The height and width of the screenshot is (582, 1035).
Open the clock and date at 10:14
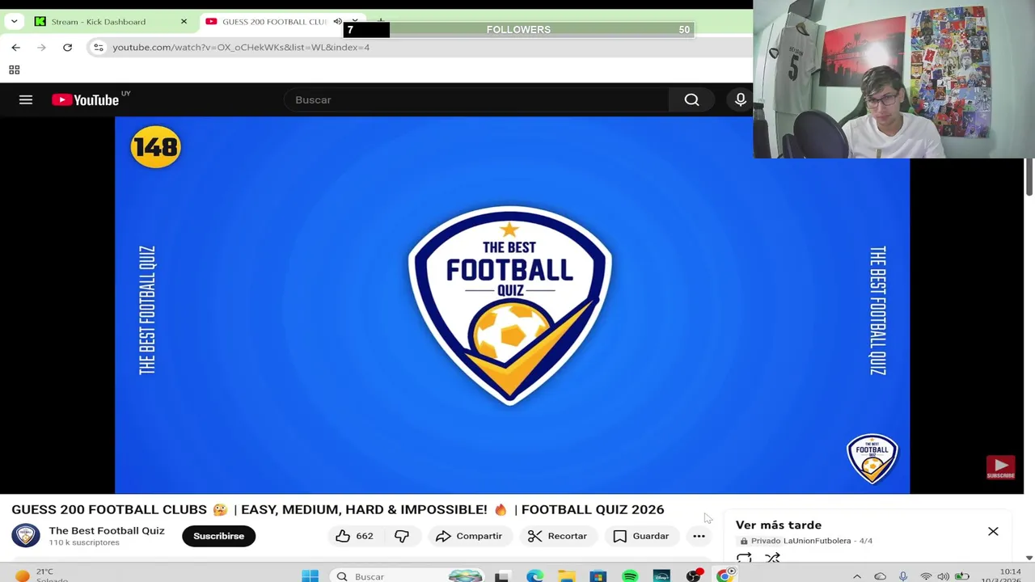click(x=1001, y=576)
